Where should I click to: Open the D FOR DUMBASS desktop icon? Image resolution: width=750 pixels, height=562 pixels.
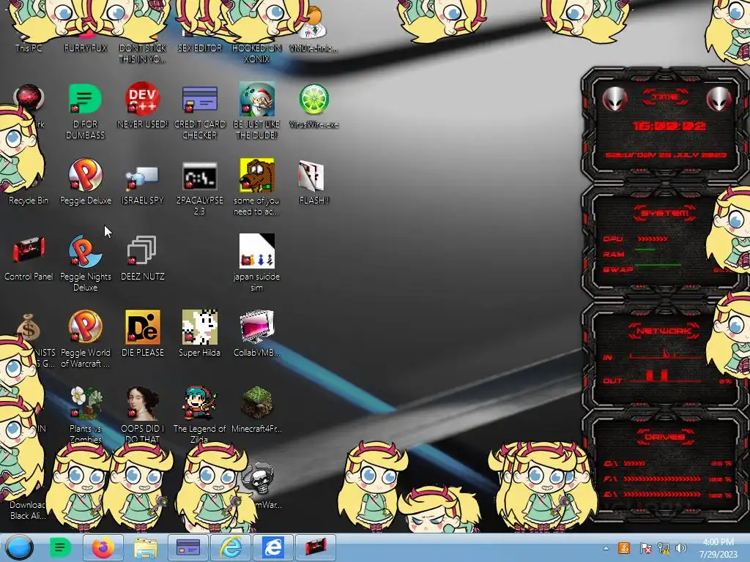click(85, 100)
